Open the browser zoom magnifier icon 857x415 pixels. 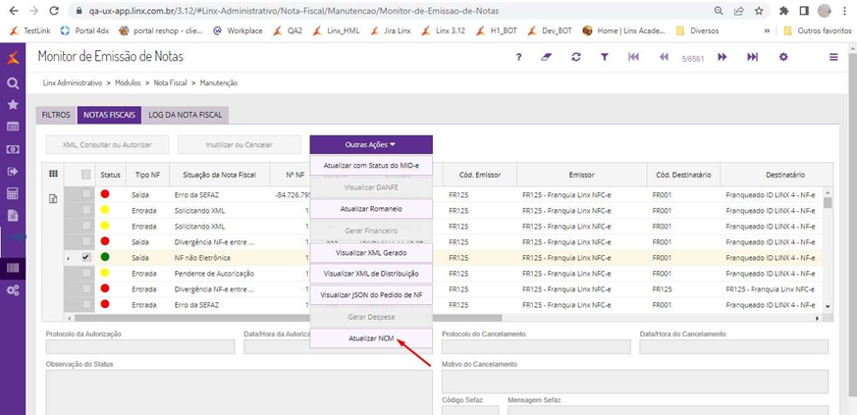719,11
